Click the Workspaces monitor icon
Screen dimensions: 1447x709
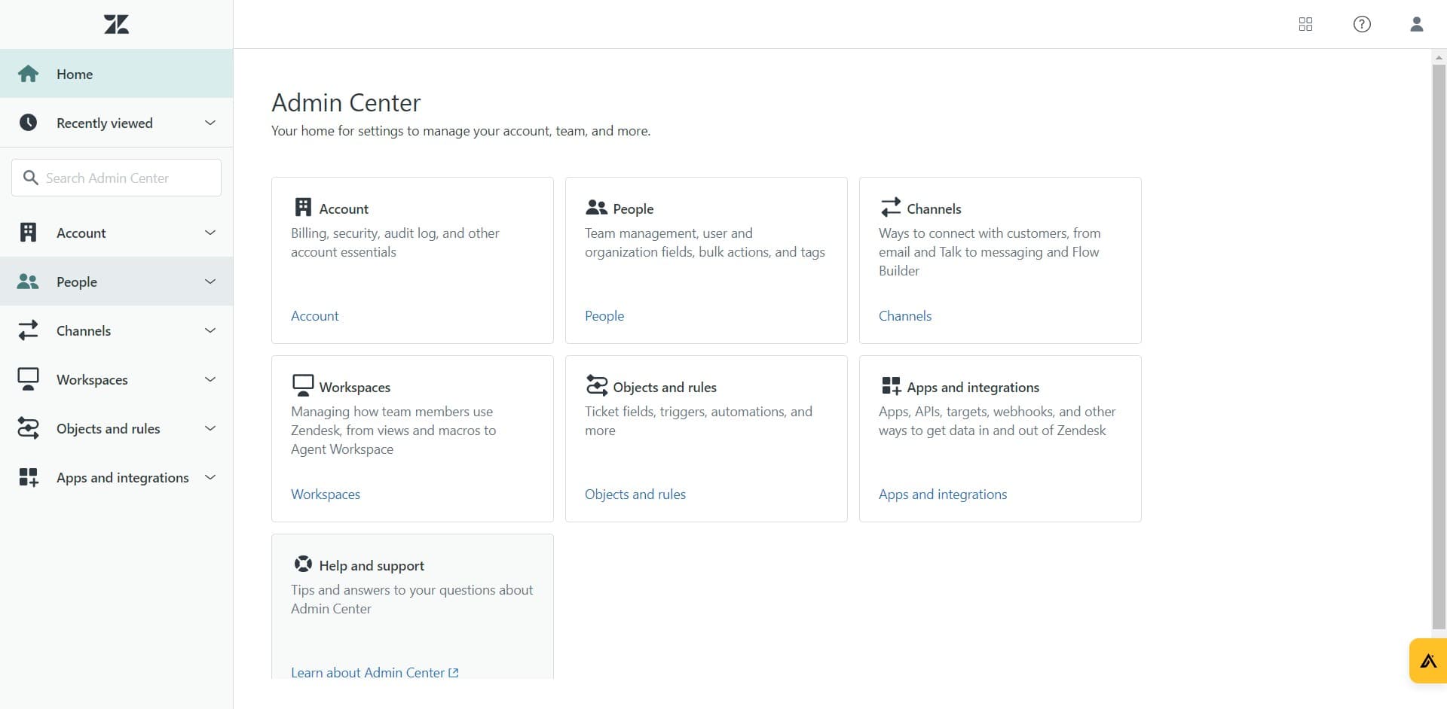click(x=28, y=379)
